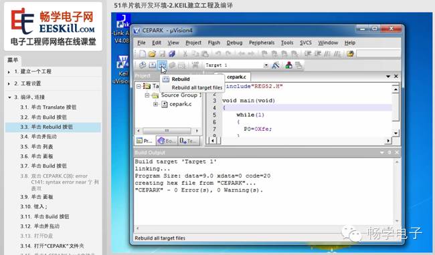
Task: Open the Window menu
Action: pos(328,43)
